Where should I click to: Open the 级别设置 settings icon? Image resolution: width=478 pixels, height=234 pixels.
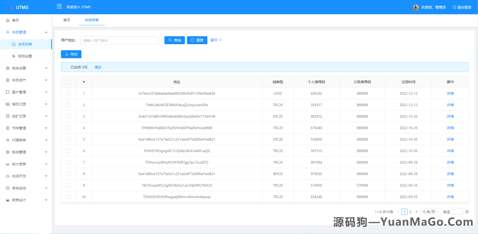tap(14, 56)
